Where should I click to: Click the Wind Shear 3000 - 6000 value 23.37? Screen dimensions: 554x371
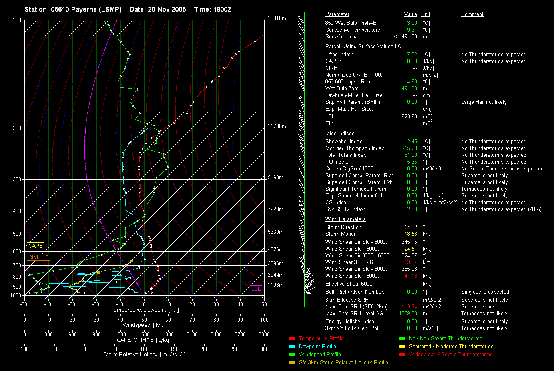point(411,262)
